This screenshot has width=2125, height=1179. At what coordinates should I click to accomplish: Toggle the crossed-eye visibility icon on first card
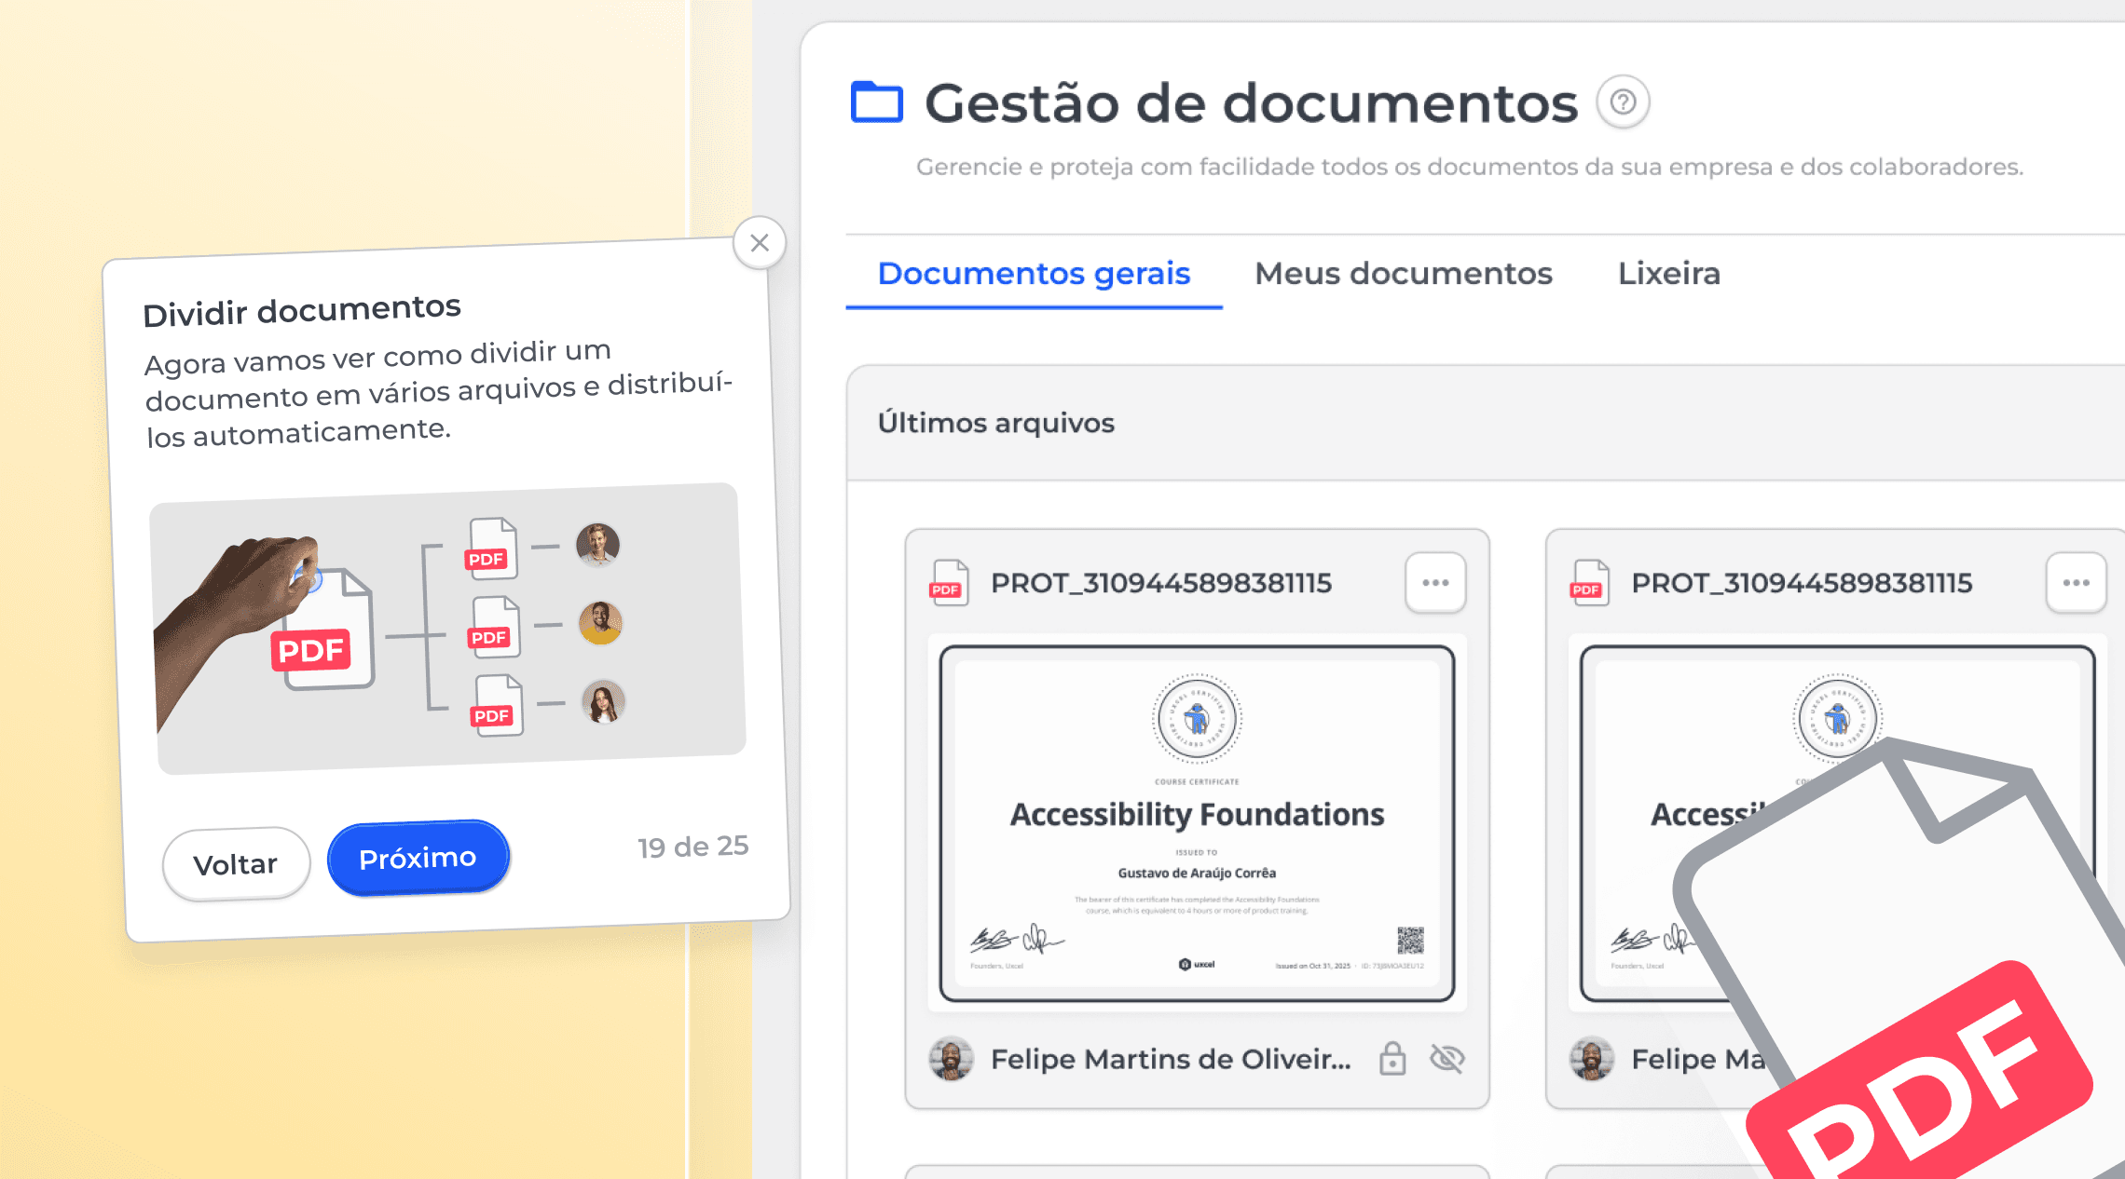point(1447,1059)
